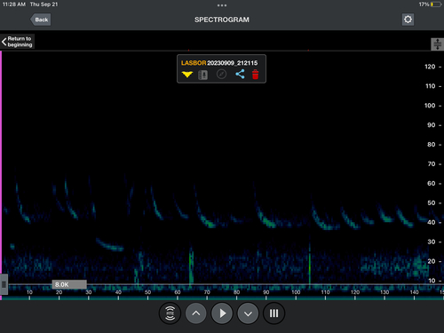This screenshot has width=444, height=333.
Task: Tap the gray handle at left edge
Action: point(4,284)
